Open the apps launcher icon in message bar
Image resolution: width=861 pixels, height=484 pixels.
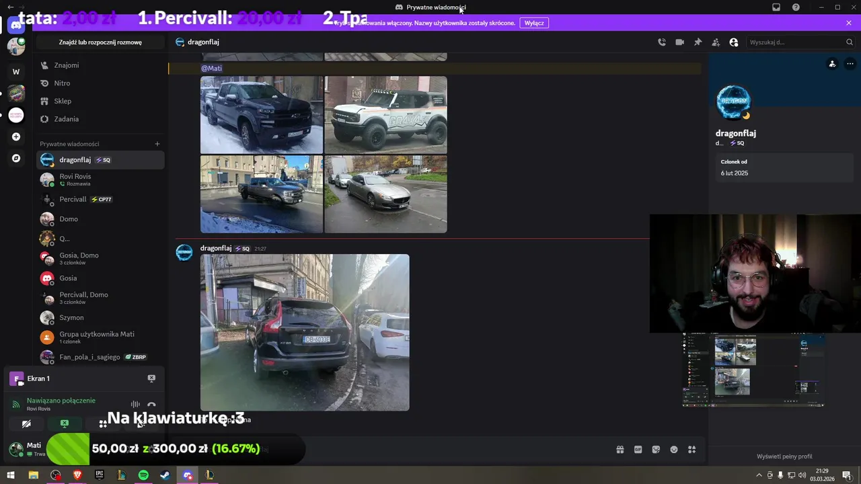pyautogui.click(x=691, y=450)
